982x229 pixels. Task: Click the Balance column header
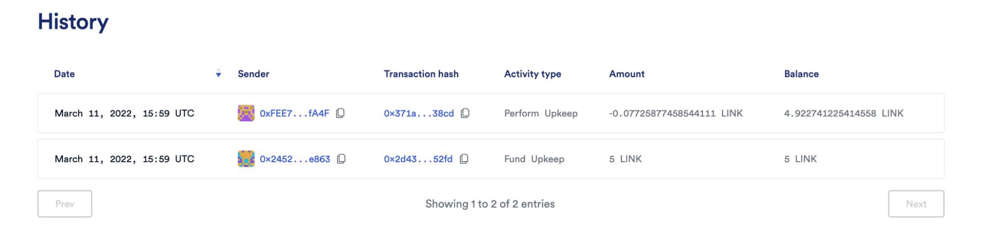pyautogui.click(x=801, y=74)
